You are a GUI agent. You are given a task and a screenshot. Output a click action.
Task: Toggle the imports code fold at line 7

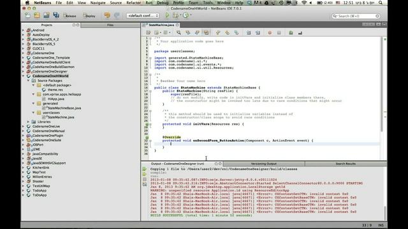150,58
